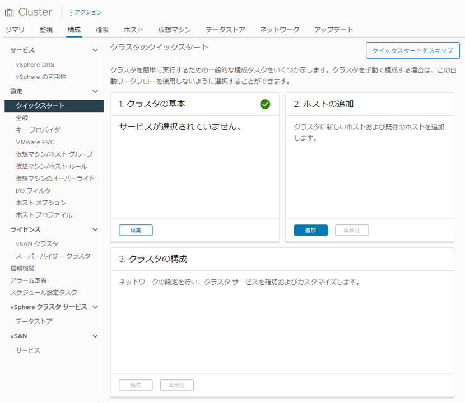Select ホスト プロファイル
The height and width of the screenshot is (403, 465).
(44, 215)
